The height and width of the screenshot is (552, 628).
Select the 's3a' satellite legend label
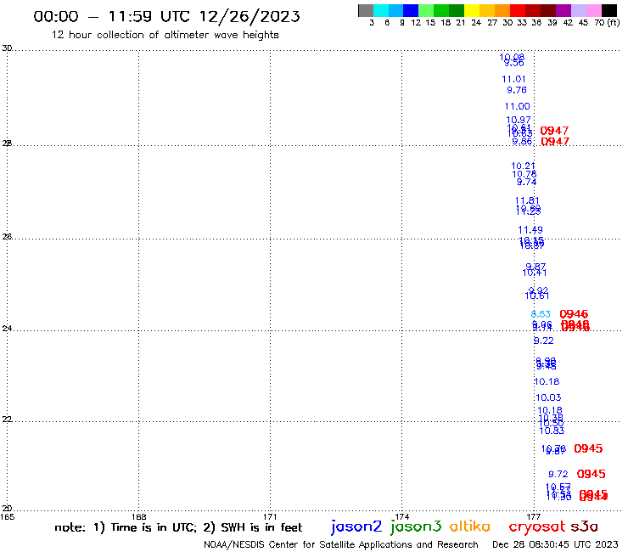(584, 527)
